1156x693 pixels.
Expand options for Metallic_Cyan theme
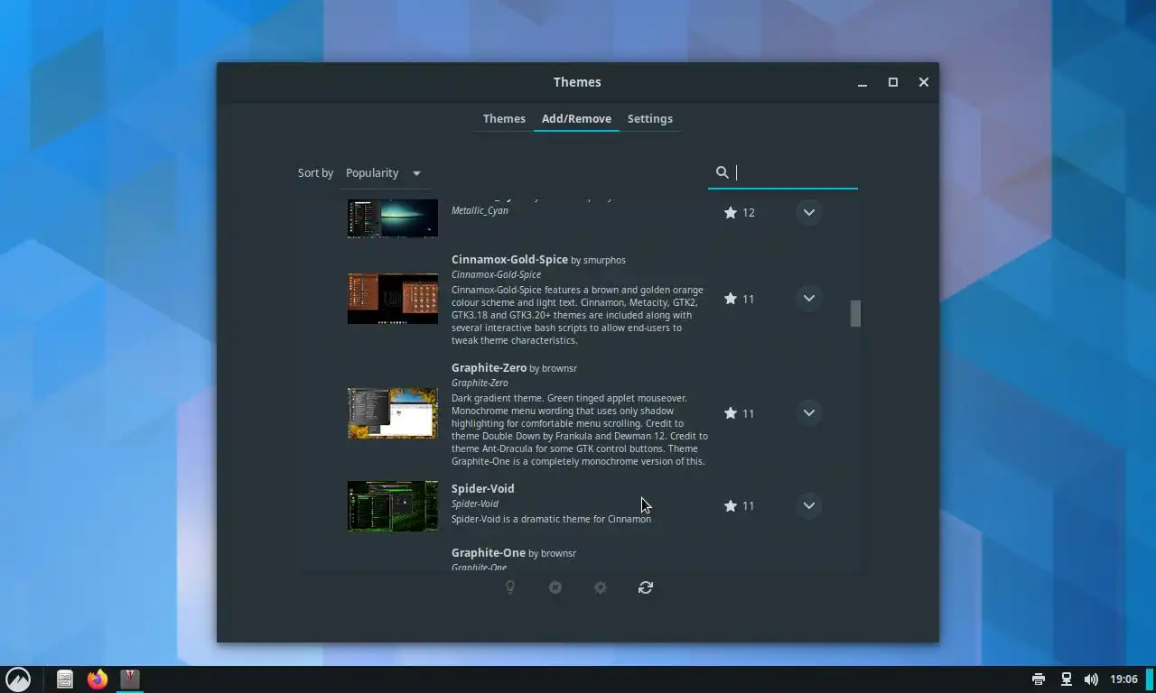pos(808,213)
